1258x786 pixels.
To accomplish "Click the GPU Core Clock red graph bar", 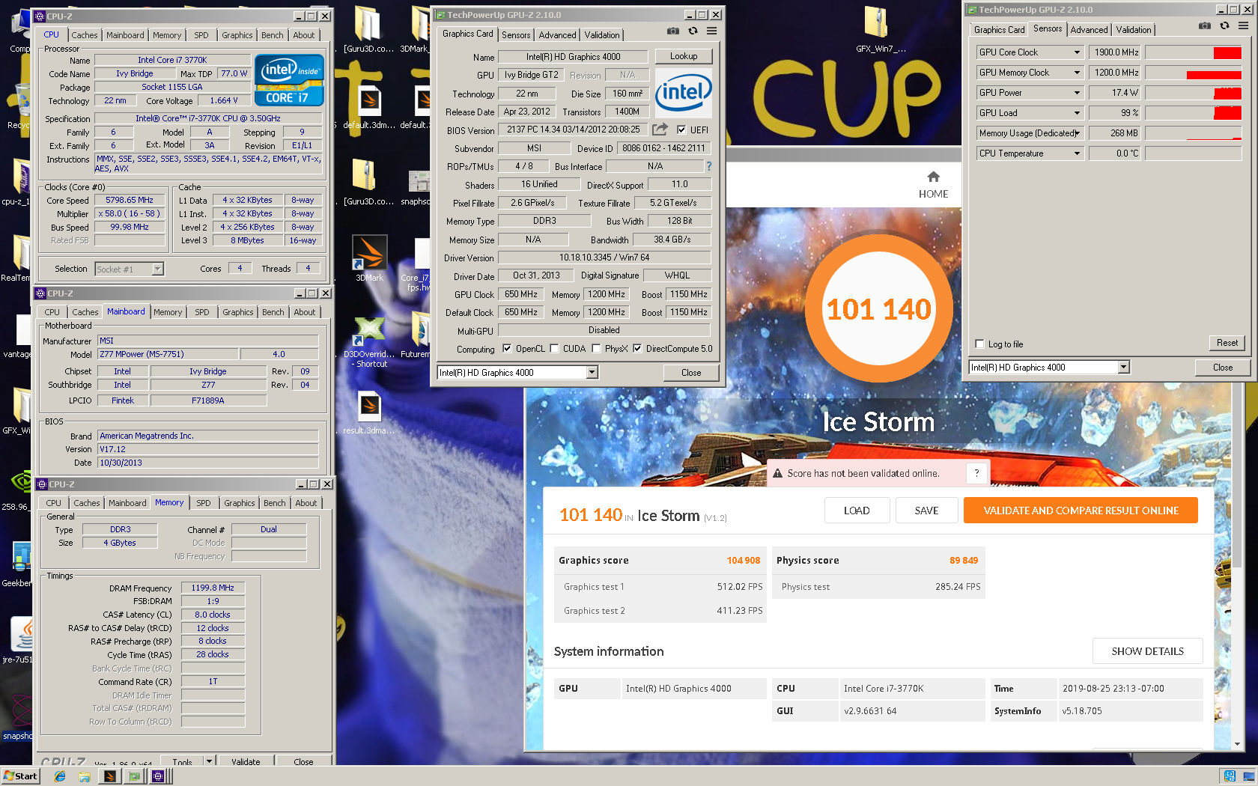I will coord(1227,52).
